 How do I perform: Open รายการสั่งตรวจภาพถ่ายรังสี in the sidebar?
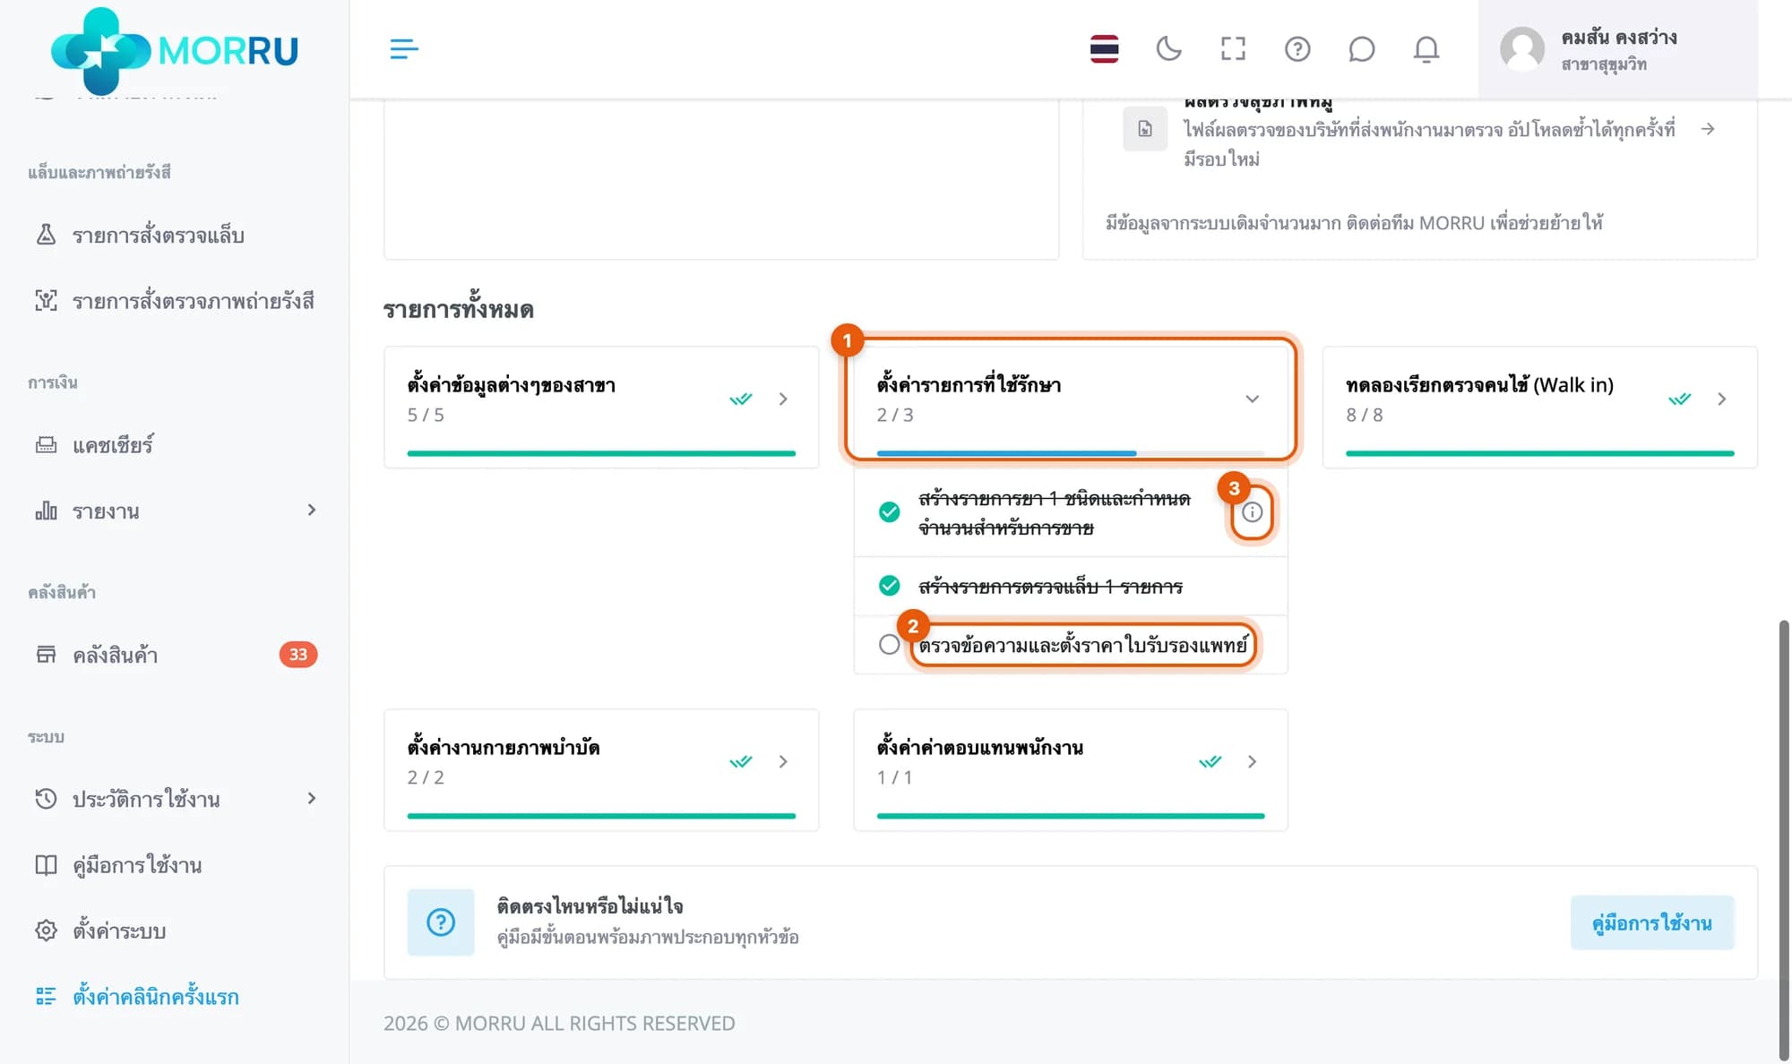point(175,301)
